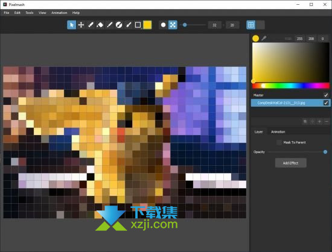This screenshot has height=252, width=332.
Task: Click the yellow toolbar color swatch
Action: coord(147,25)
